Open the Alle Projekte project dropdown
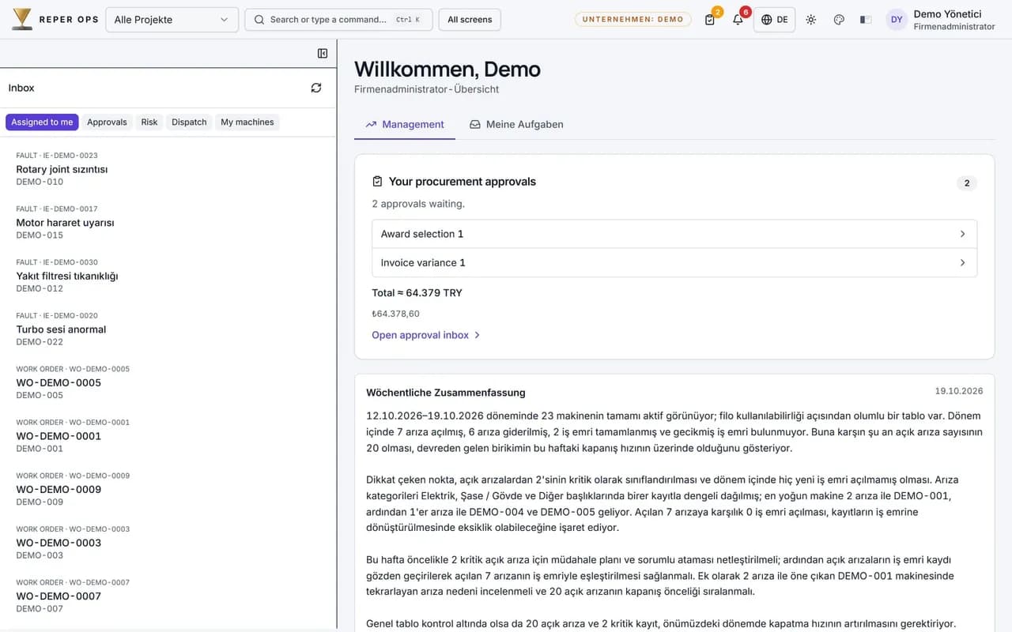Image resolution: width=1012 pixels, height=632 pixels. point(172,20)
